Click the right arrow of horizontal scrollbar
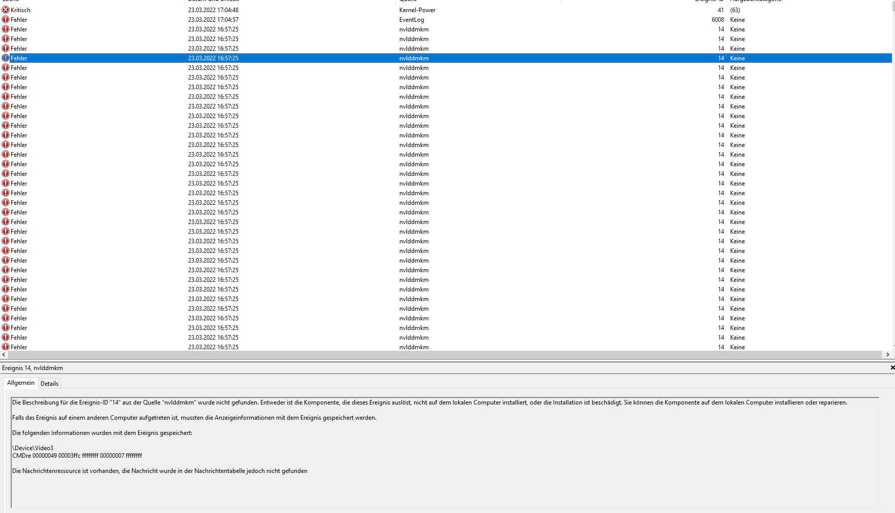Image resolution: width=895 pixels, height=513 pixels. coord(887,355)
